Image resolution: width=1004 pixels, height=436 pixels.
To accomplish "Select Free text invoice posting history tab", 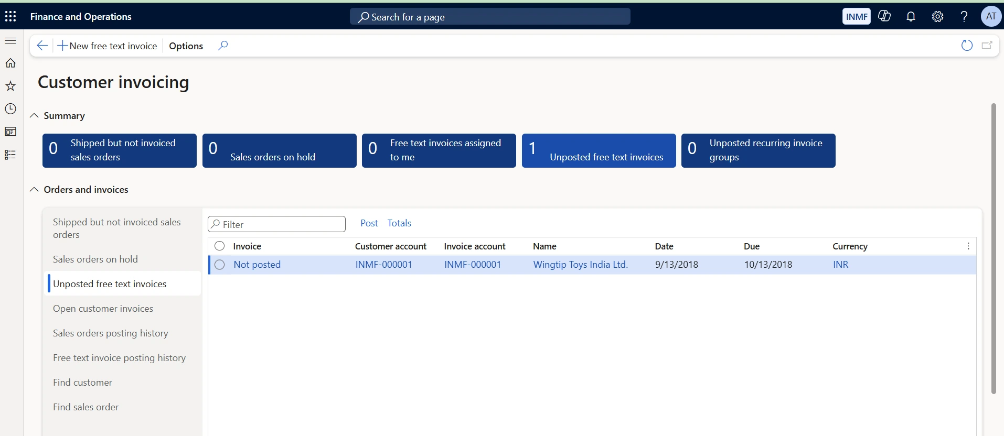I will click(122, 357).
